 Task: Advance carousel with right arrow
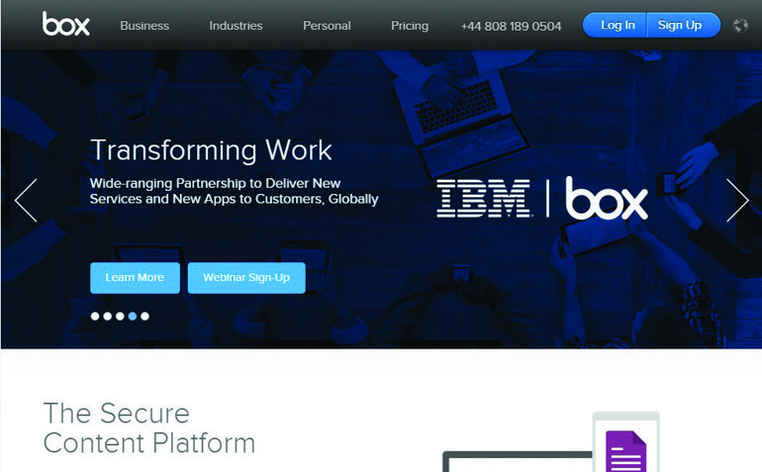[x=736, y=200]
